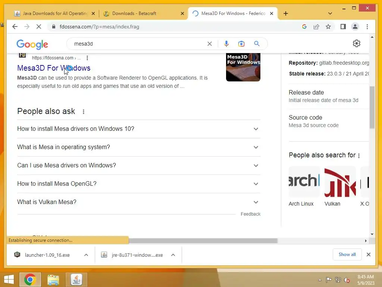The width and height of the screenshot is (382, 287).
Task: Open launcher-1.09_16.exe download options arrow
Action: pyautogui.click(x=86, y=255)
